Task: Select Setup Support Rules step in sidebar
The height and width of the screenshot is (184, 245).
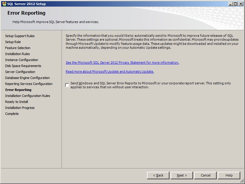Action: [20, 36]
